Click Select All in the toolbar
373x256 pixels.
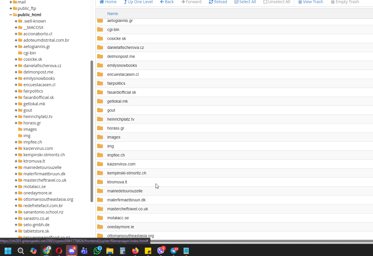tap(245, 2)
